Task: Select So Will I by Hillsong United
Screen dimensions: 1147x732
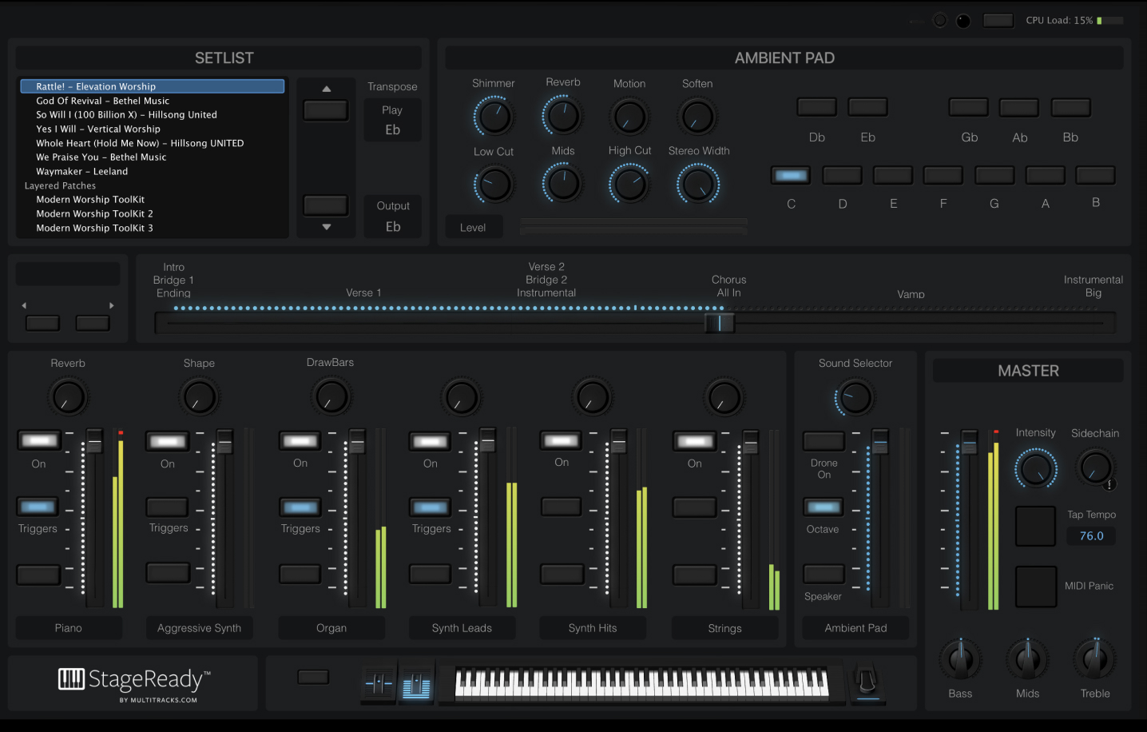Action: 125,114
